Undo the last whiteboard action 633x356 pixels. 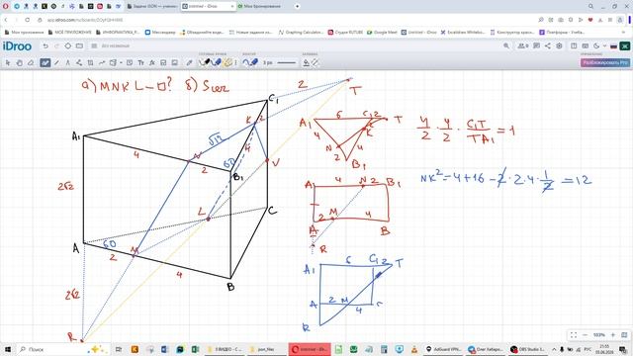pyautogui.click(x=45, y=46)
